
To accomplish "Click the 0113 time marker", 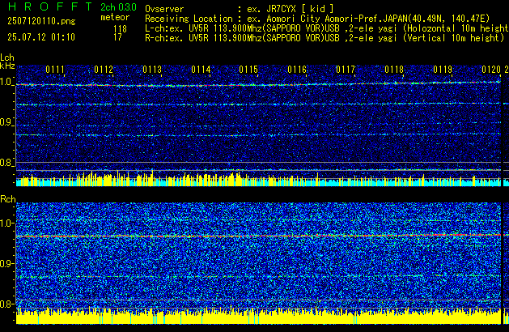I will [x=152, y=70].
